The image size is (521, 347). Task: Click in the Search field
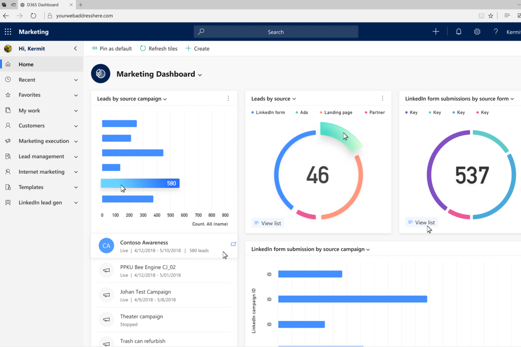tap(276, 32)
